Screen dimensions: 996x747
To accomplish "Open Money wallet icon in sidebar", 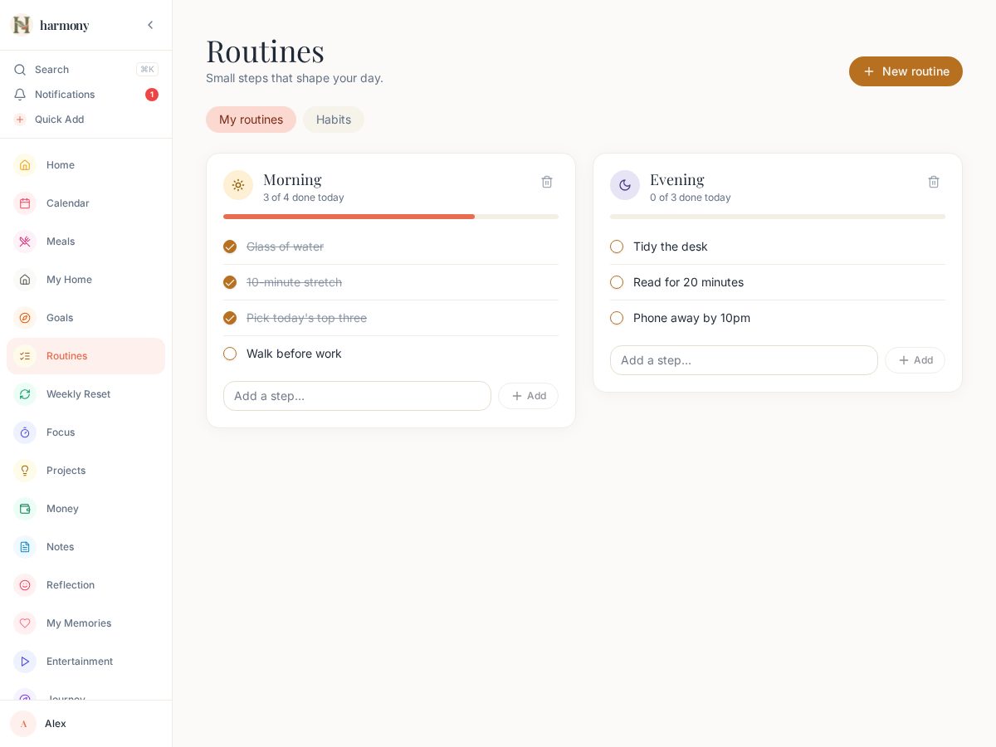I will (x=25, y=509).
